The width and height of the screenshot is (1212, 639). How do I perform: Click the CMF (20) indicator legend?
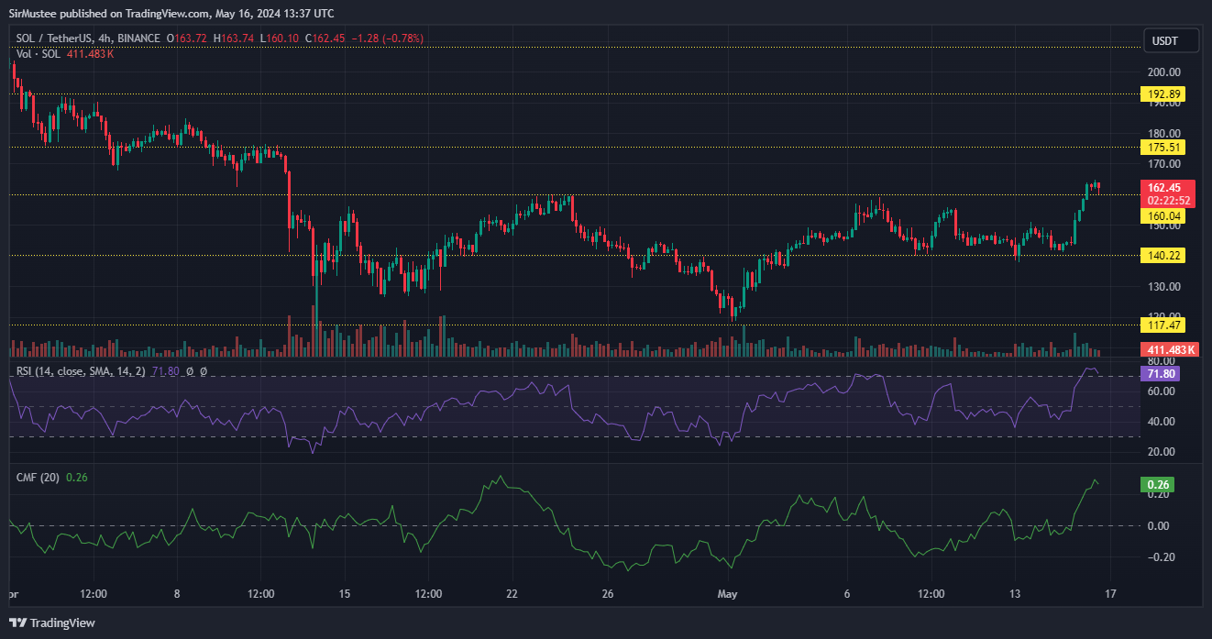click(x=39, y=478)
